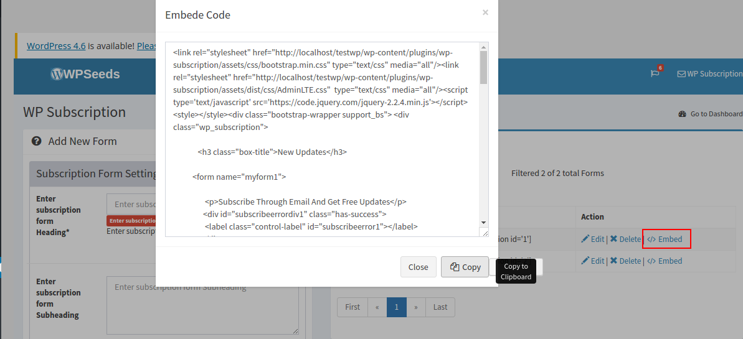Delete the second form row
The height and width of the screenshot is (339, 743).
tap(625, 261)
